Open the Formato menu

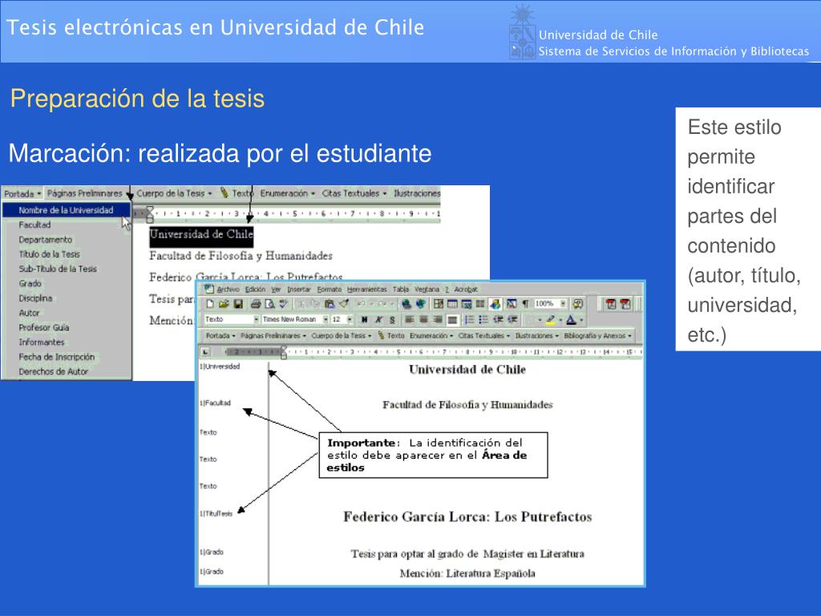(x=330, y=289)
